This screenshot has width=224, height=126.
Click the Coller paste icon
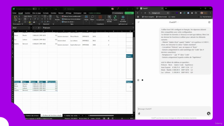[x=15, y=17]
